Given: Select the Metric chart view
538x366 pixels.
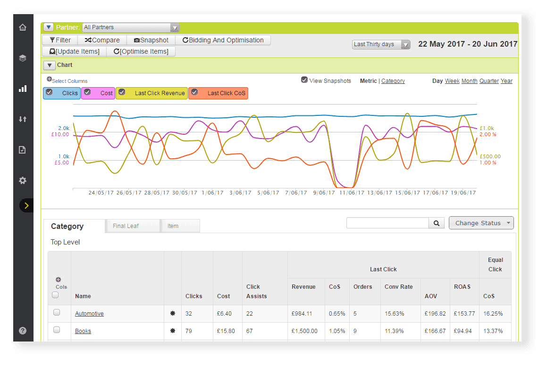Looking at the screenshot, I should coord(368,81).
